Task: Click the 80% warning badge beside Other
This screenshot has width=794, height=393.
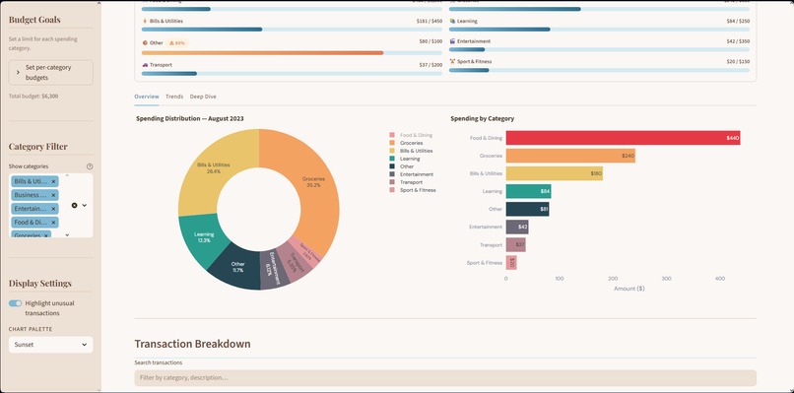Action: coord(177,43)
